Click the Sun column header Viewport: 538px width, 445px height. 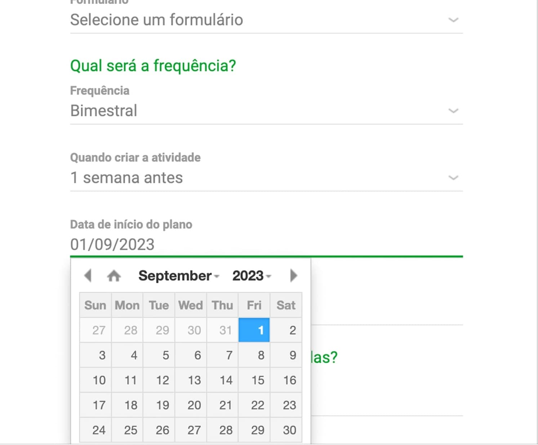tap(95, 305)
